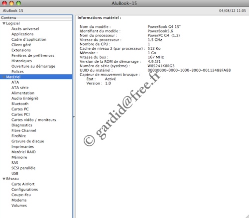Click the Contenu column header

click(x=36, y=18)
